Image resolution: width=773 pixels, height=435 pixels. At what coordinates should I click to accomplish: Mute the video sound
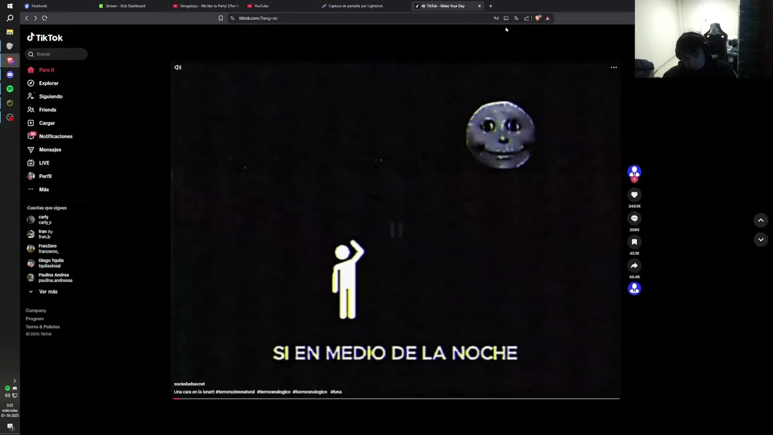[x=178, y=67]
